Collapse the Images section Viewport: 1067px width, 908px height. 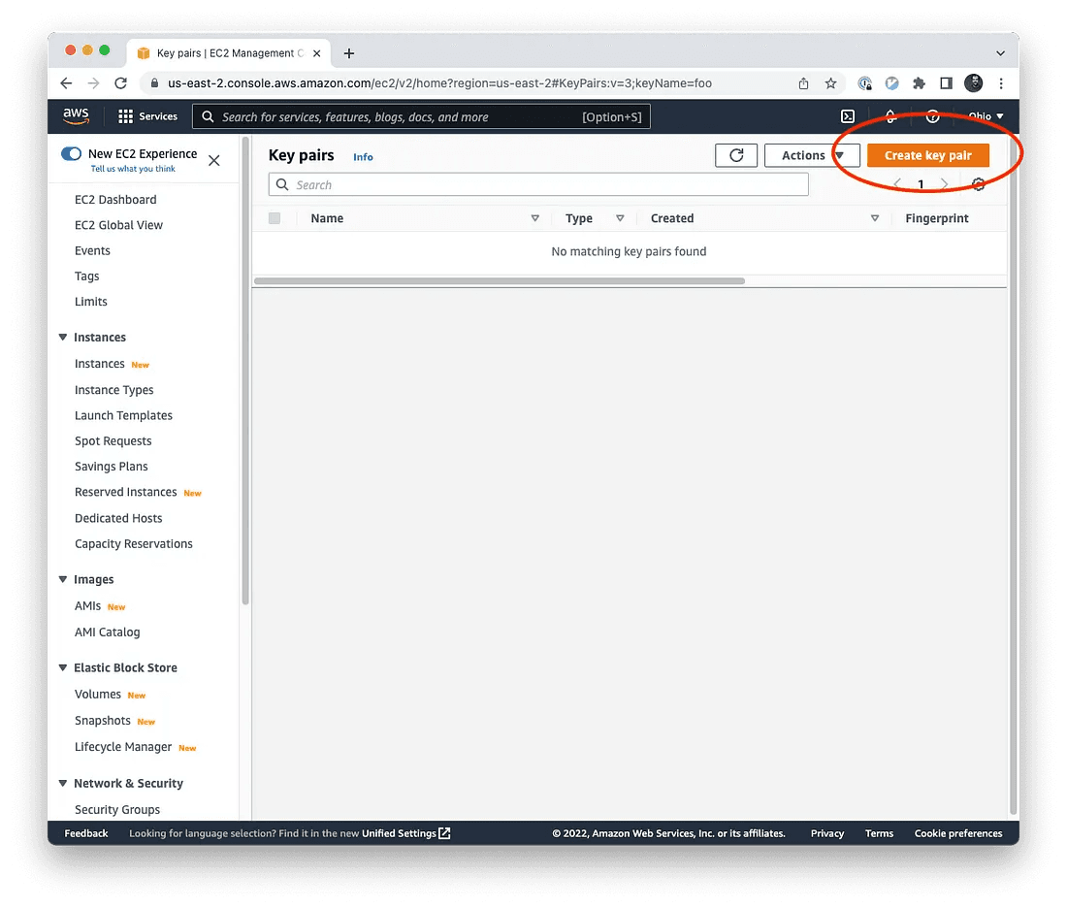(x=63, y=579)
